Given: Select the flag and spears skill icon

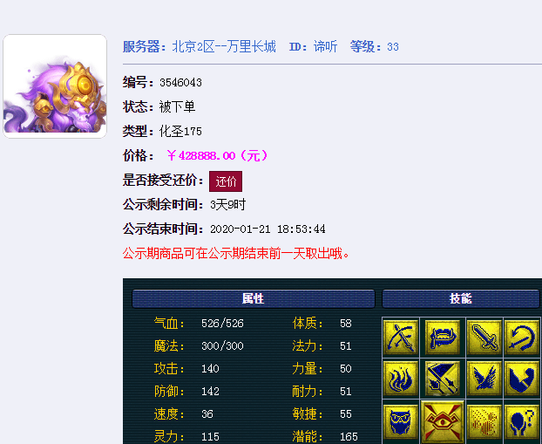Looking at the screenshot, I should click(x=443, y=379).
